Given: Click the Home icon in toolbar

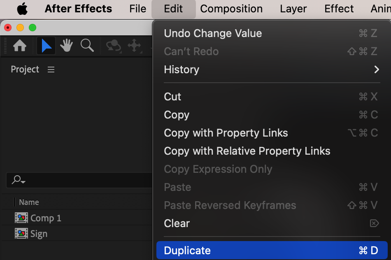Looking at the screenshot, I should tap(20, 46).
